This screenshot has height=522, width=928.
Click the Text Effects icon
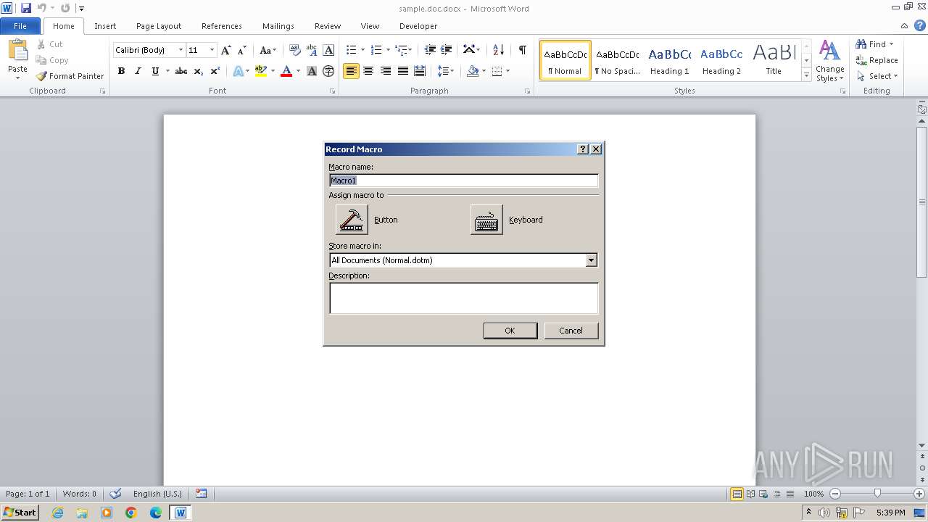[238, 71]
